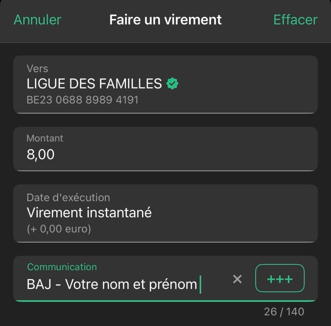Click the (+ 0,00 euro) fee note
The width and height of the screenshot is (331, 326).
59,229
